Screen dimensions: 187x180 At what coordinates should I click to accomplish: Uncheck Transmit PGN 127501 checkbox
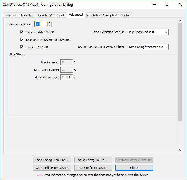(x=22, y=32)
